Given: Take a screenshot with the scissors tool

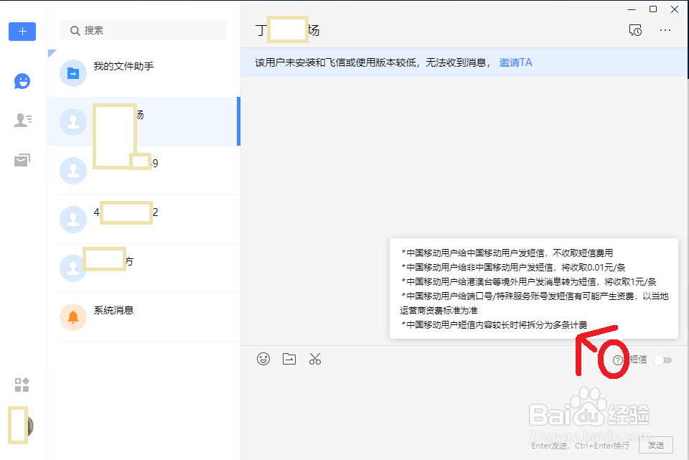Looking at the screenshot, I should click(315, 359).
